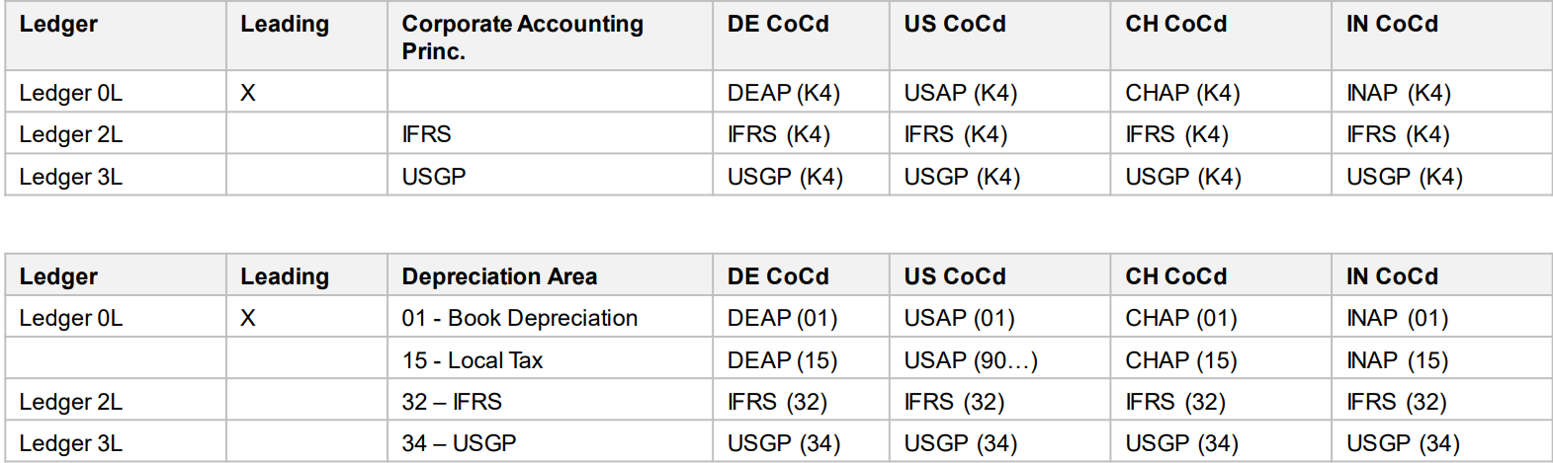
Task: Click the USAP (K4) cell
Action: click(x=999, y=92)
